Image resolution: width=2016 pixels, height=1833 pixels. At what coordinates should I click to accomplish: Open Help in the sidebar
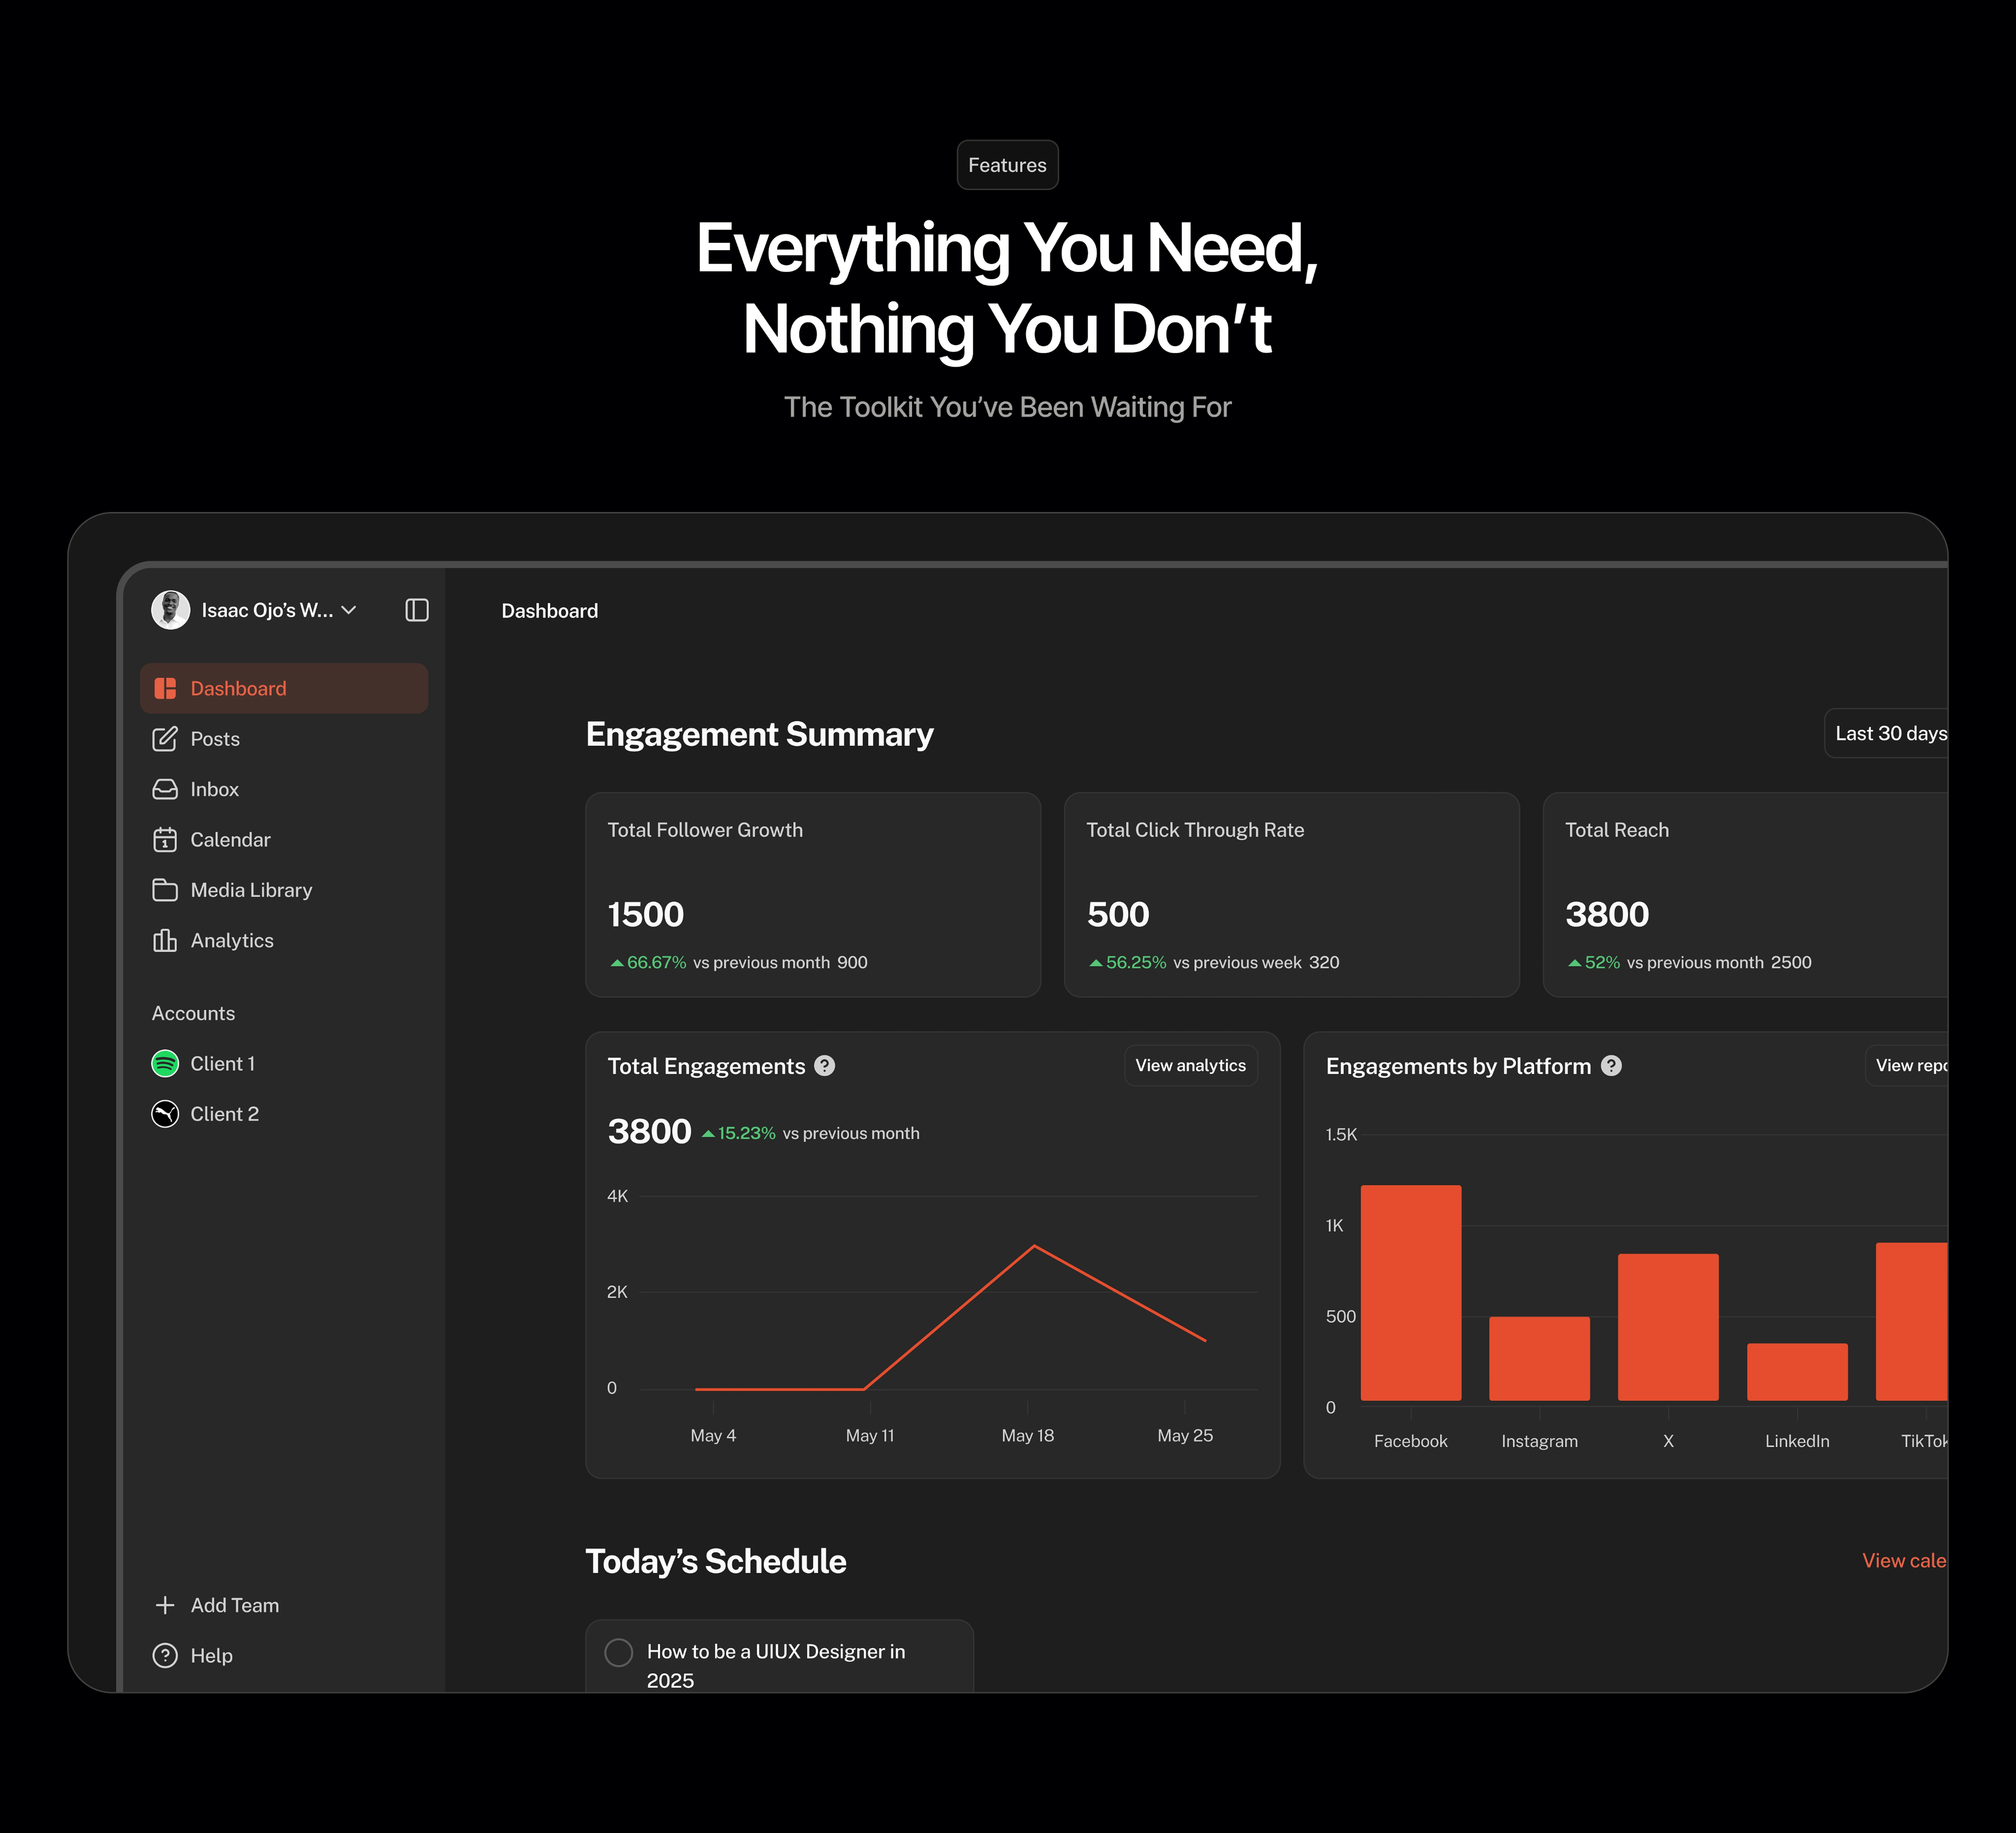click(x=284, y=1656)
